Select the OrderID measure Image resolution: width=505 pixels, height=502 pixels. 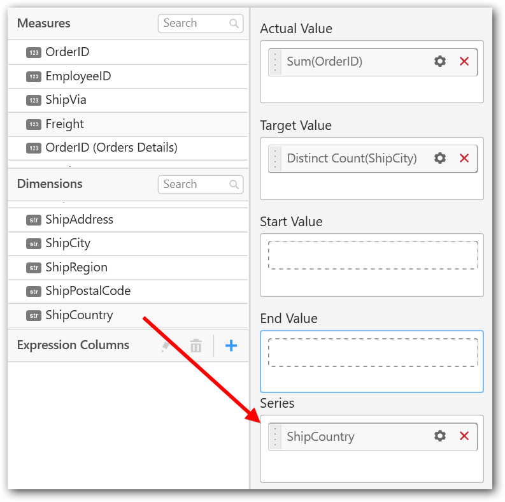point(67,52)
